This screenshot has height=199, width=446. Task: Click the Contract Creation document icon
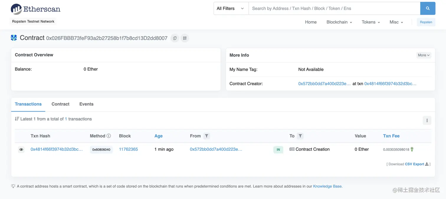pyautogui.click(x=292, y=149)
